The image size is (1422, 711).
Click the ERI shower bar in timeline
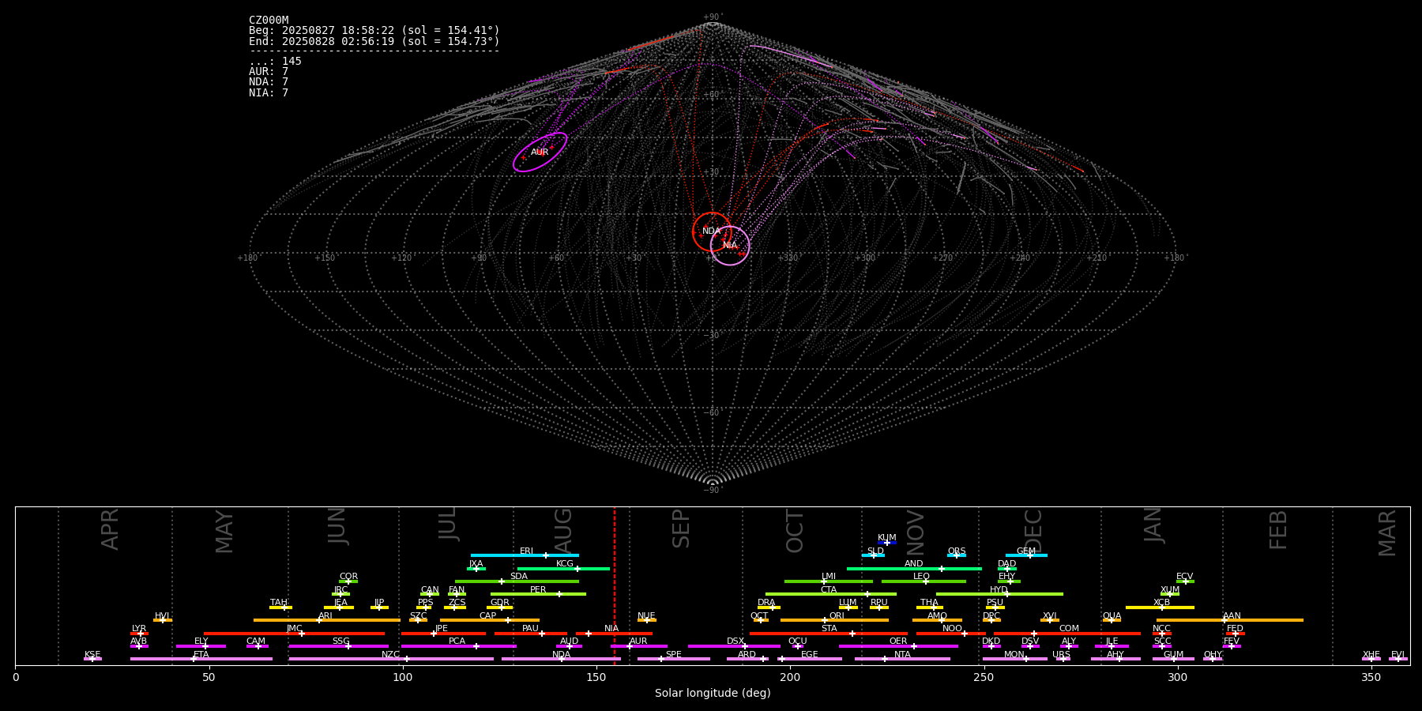click(x=525, y=555)
